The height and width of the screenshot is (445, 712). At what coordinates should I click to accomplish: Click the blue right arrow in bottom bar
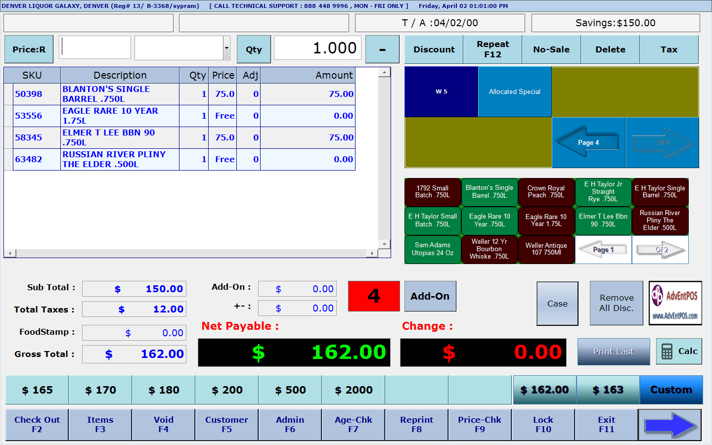pyautogui.click(x=669, y=425)
